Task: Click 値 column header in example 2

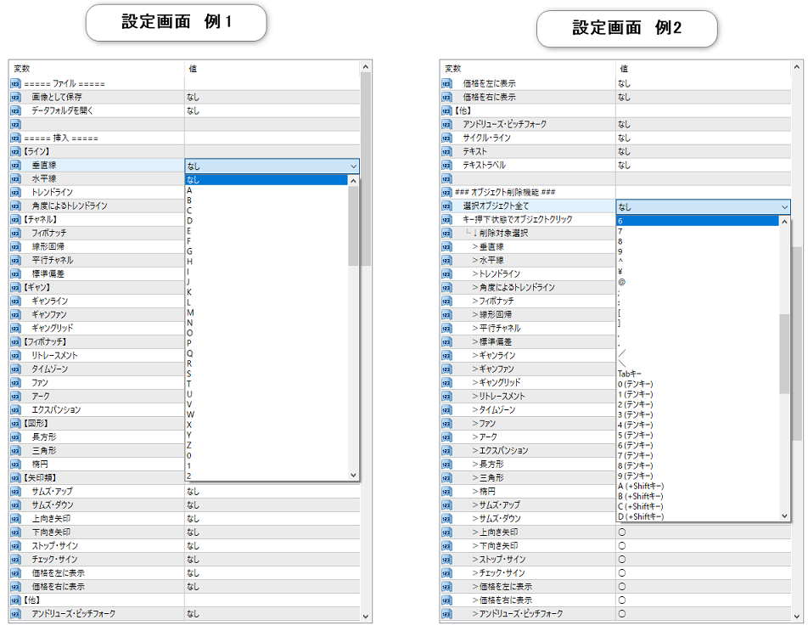Action: [x=624, y=69]
